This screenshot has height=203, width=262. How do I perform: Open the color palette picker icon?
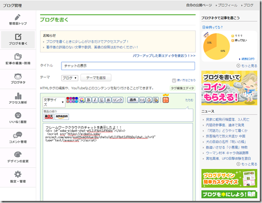(x=82, y=100)
